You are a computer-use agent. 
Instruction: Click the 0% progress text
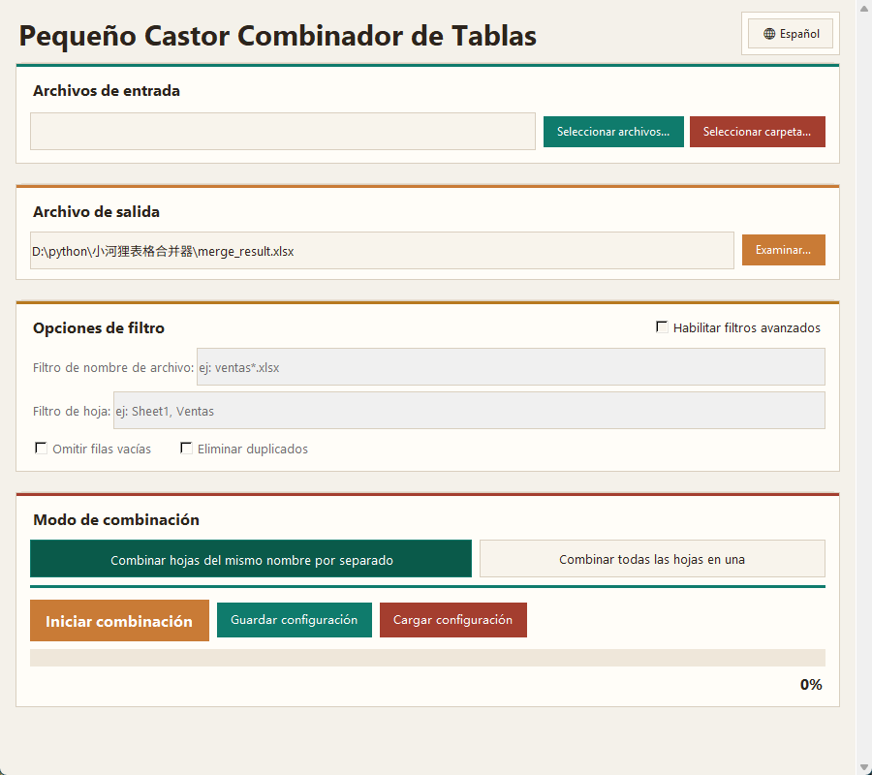coord(811,684)
